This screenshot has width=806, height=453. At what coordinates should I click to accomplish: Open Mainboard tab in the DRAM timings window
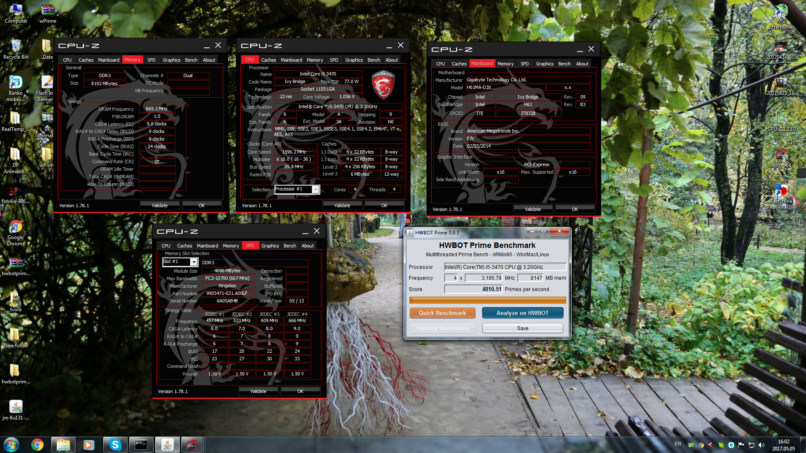[109, 60]
